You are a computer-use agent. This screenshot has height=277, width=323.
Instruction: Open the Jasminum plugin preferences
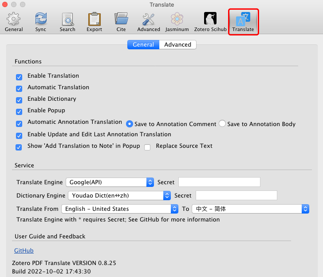point(177,22)
